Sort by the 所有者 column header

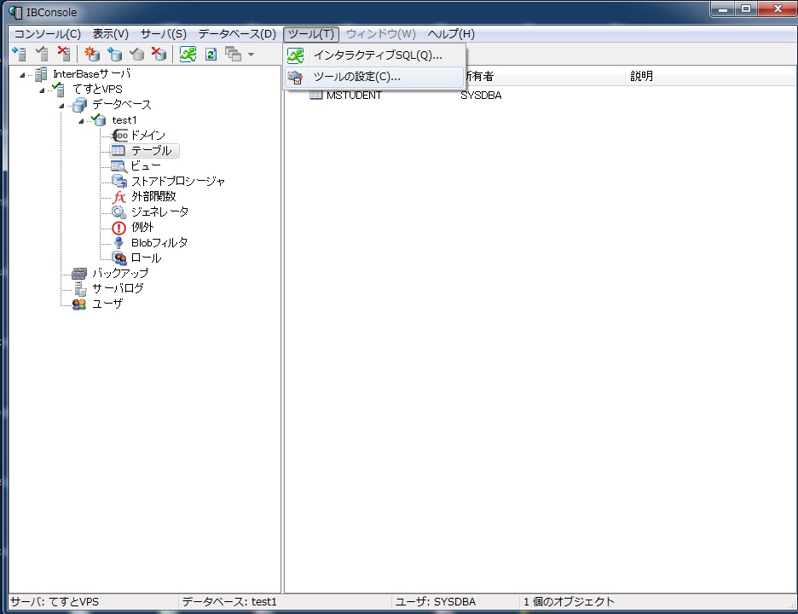tap(542, 77)
